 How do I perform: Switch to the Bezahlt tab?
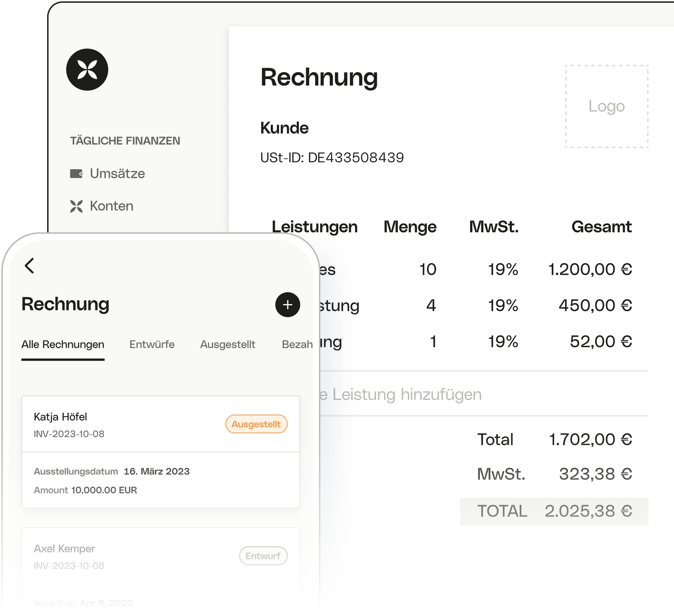(x=297, y=344)
